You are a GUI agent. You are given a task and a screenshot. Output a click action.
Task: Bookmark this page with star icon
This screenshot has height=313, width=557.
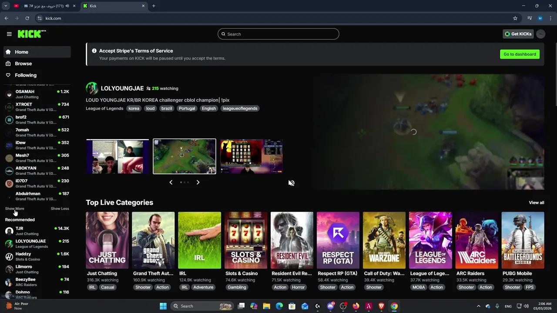[x=515, y=18]
